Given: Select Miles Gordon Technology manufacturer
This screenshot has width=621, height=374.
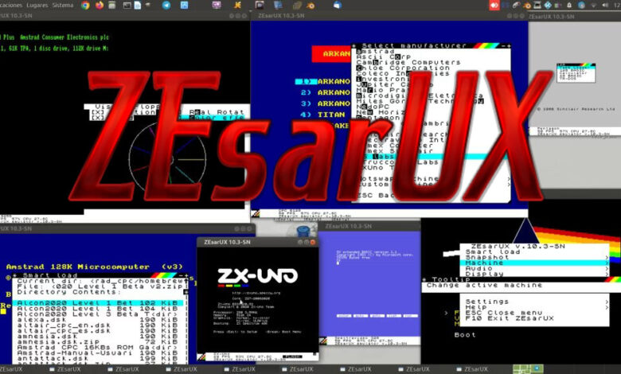Looking at the screenshot, I should (420, 101).
